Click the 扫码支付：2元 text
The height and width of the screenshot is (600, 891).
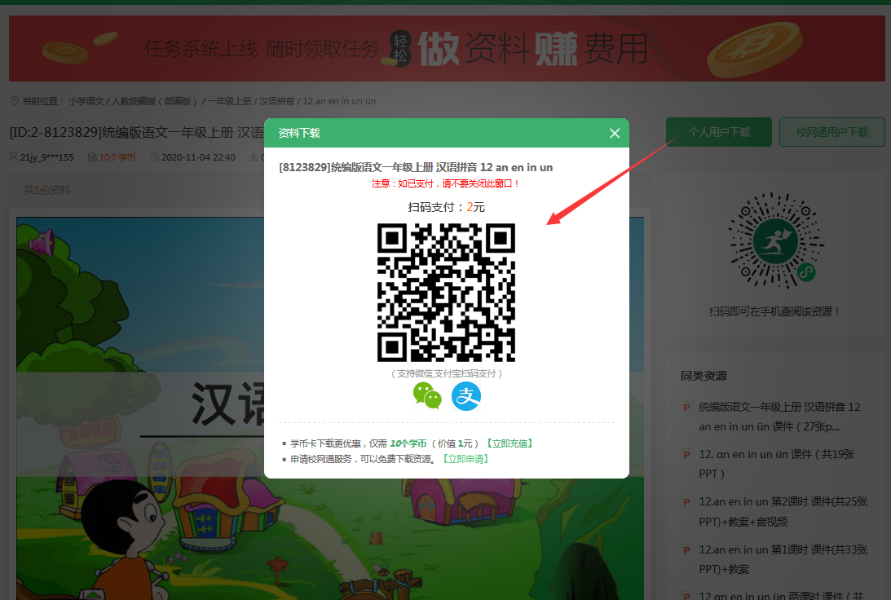446,207
